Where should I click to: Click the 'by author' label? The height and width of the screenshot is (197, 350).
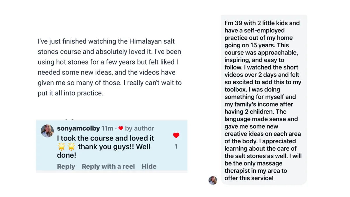pyautogui.click(x=139, y=128)
